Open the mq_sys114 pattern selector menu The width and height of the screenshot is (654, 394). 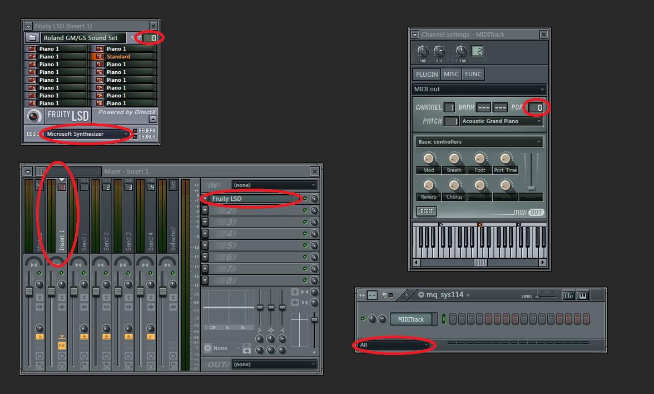(448, 295)
